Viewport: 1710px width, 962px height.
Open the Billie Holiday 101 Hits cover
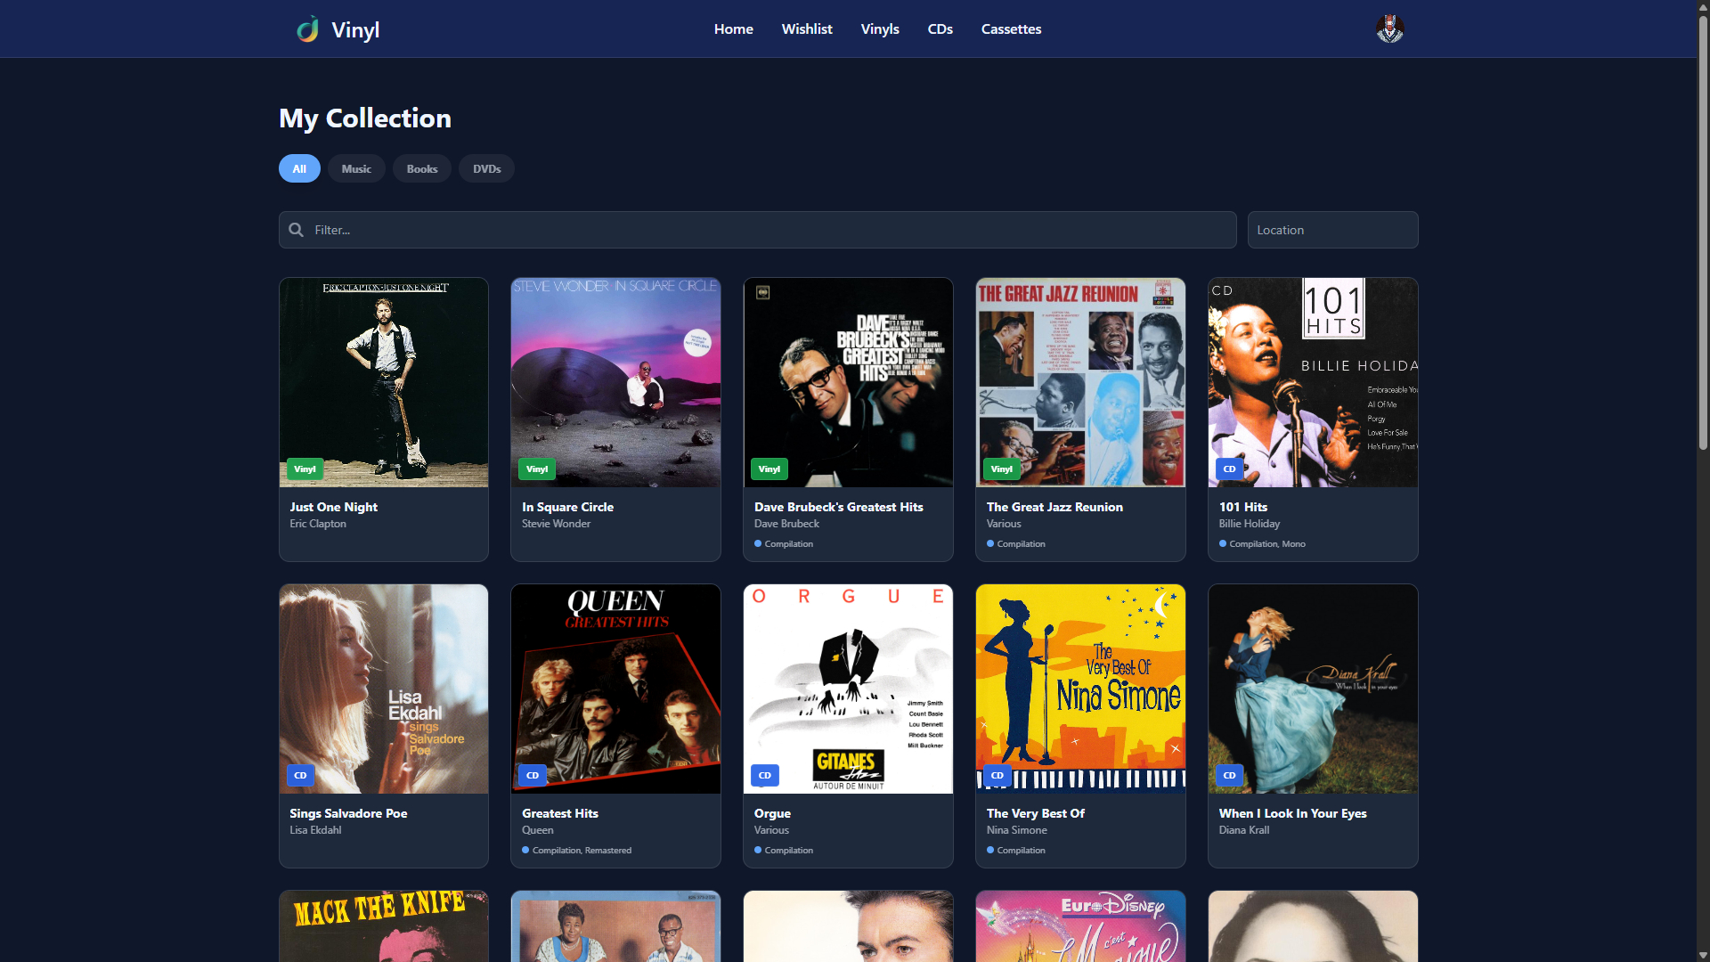pyautogui.click(x=1313, y=382)
